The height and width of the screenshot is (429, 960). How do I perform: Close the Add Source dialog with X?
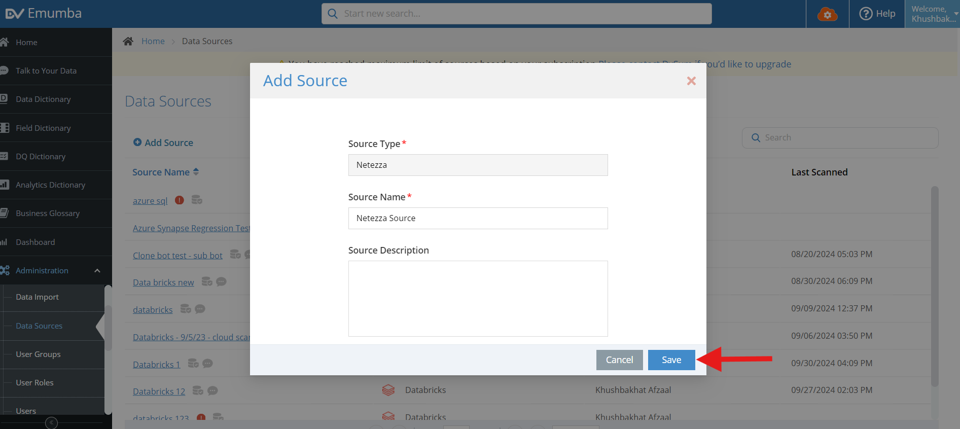tap(691, 81)
